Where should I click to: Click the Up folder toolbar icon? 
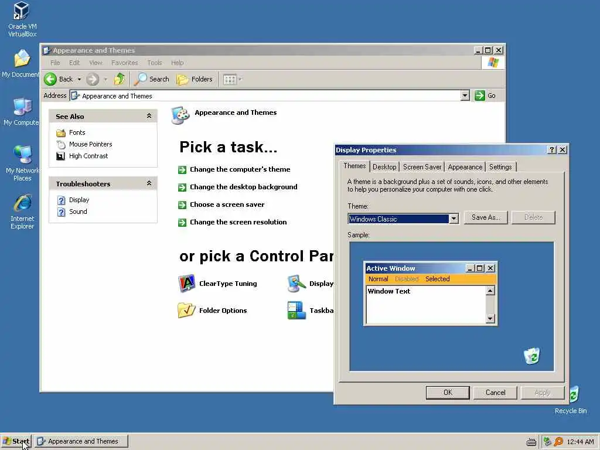[x=120, y=79]
